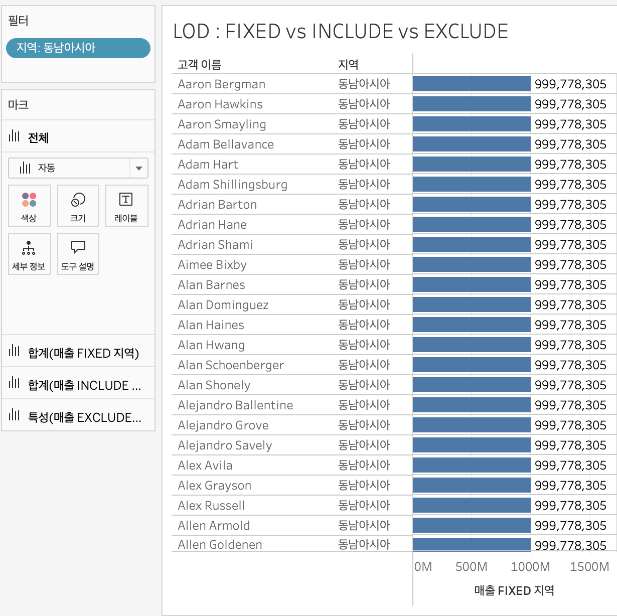Click the blue bar for Aaron Bergman

472,84
